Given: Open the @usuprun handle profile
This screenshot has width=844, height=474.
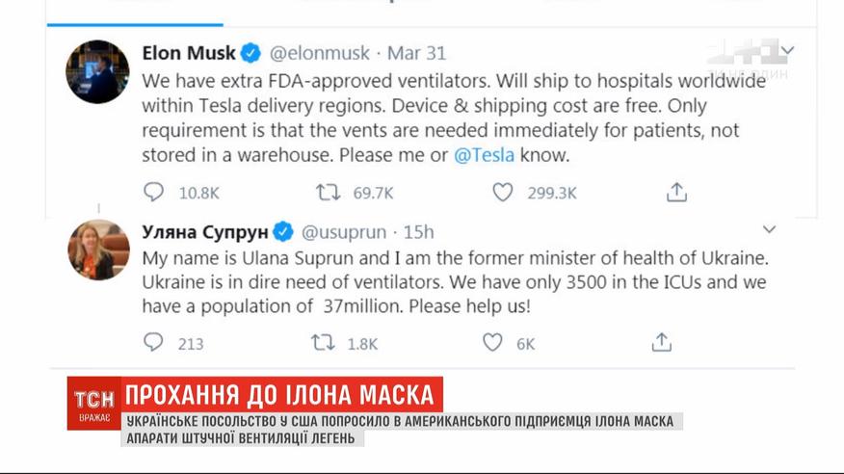Looking at the screenshot, I should coord(345,232).
